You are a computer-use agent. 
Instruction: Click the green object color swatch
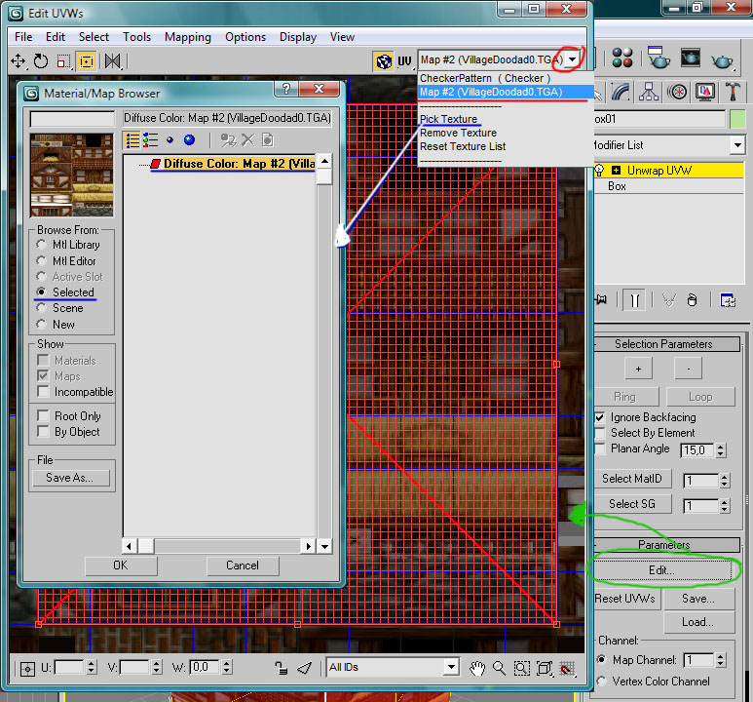click(737, 119)
